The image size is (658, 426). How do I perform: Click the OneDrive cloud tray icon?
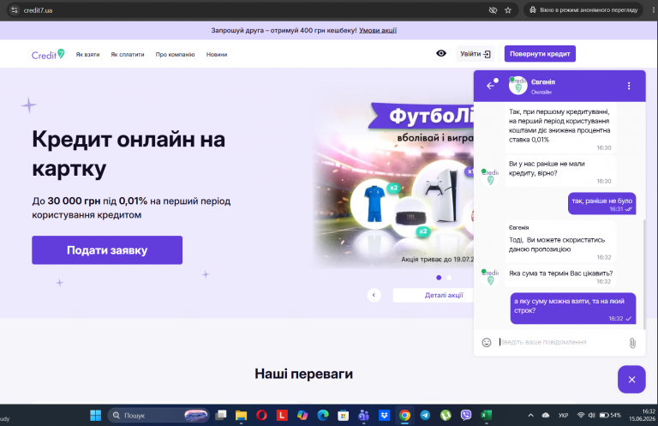[546, 415]
